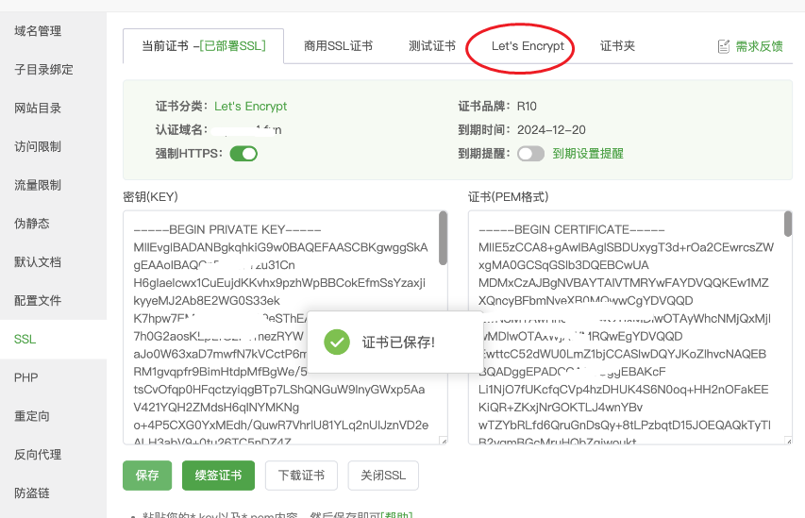Screen dimensions: 805x518
Task: Go to 访问限制 settings
Action: [38, 147]
